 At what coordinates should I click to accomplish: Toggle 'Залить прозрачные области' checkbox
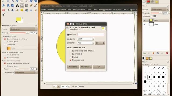(x=5, y=63)
